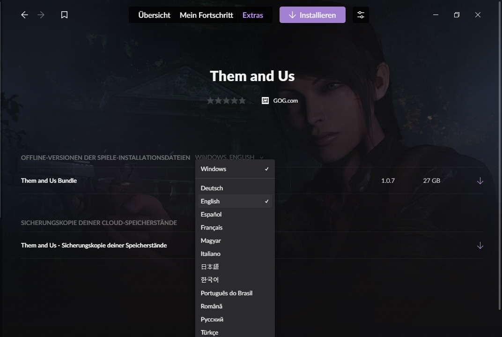Select the checked Windows option in the dropdown
The width and height of the screenshot is (502, 337).
point(235,169)
